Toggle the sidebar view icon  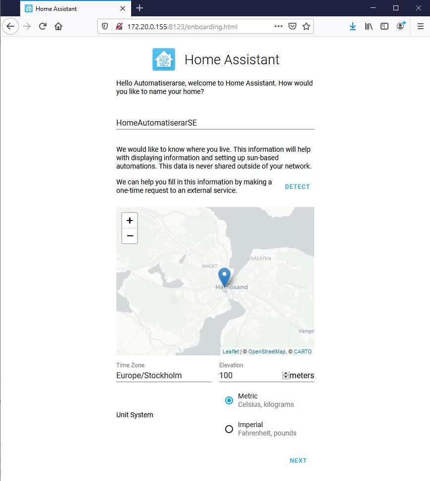(384, 26)
